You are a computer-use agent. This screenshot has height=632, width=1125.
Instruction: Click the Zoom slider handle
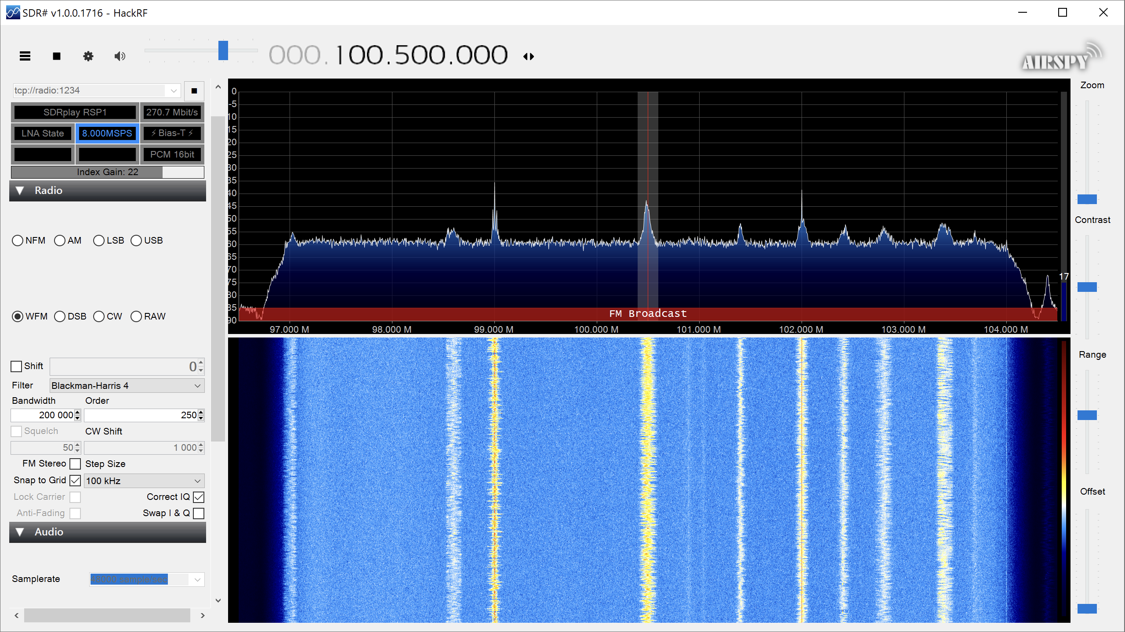pyautogui.click(x=1087, y=199)
